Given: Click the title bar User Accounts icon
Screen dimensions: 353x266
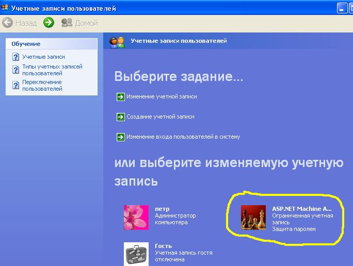Looking at the screenshot, I should (x=5, y=8).
